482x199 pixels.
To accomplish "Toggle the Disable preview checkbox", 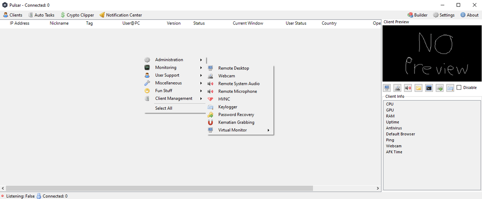I will (x=467, y=87).
